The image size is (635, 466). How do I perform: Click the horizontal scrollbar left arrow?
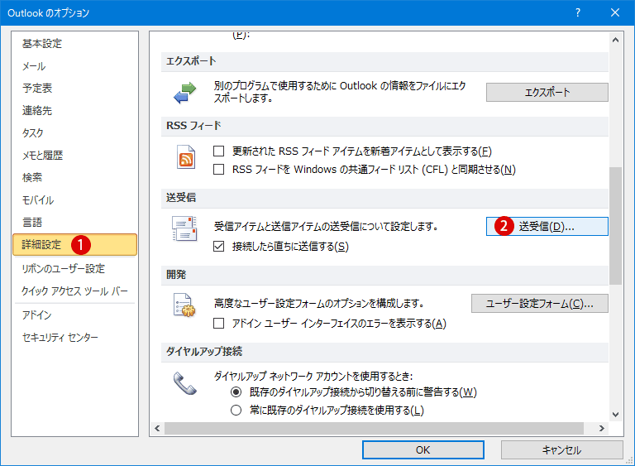pos(158,428)
